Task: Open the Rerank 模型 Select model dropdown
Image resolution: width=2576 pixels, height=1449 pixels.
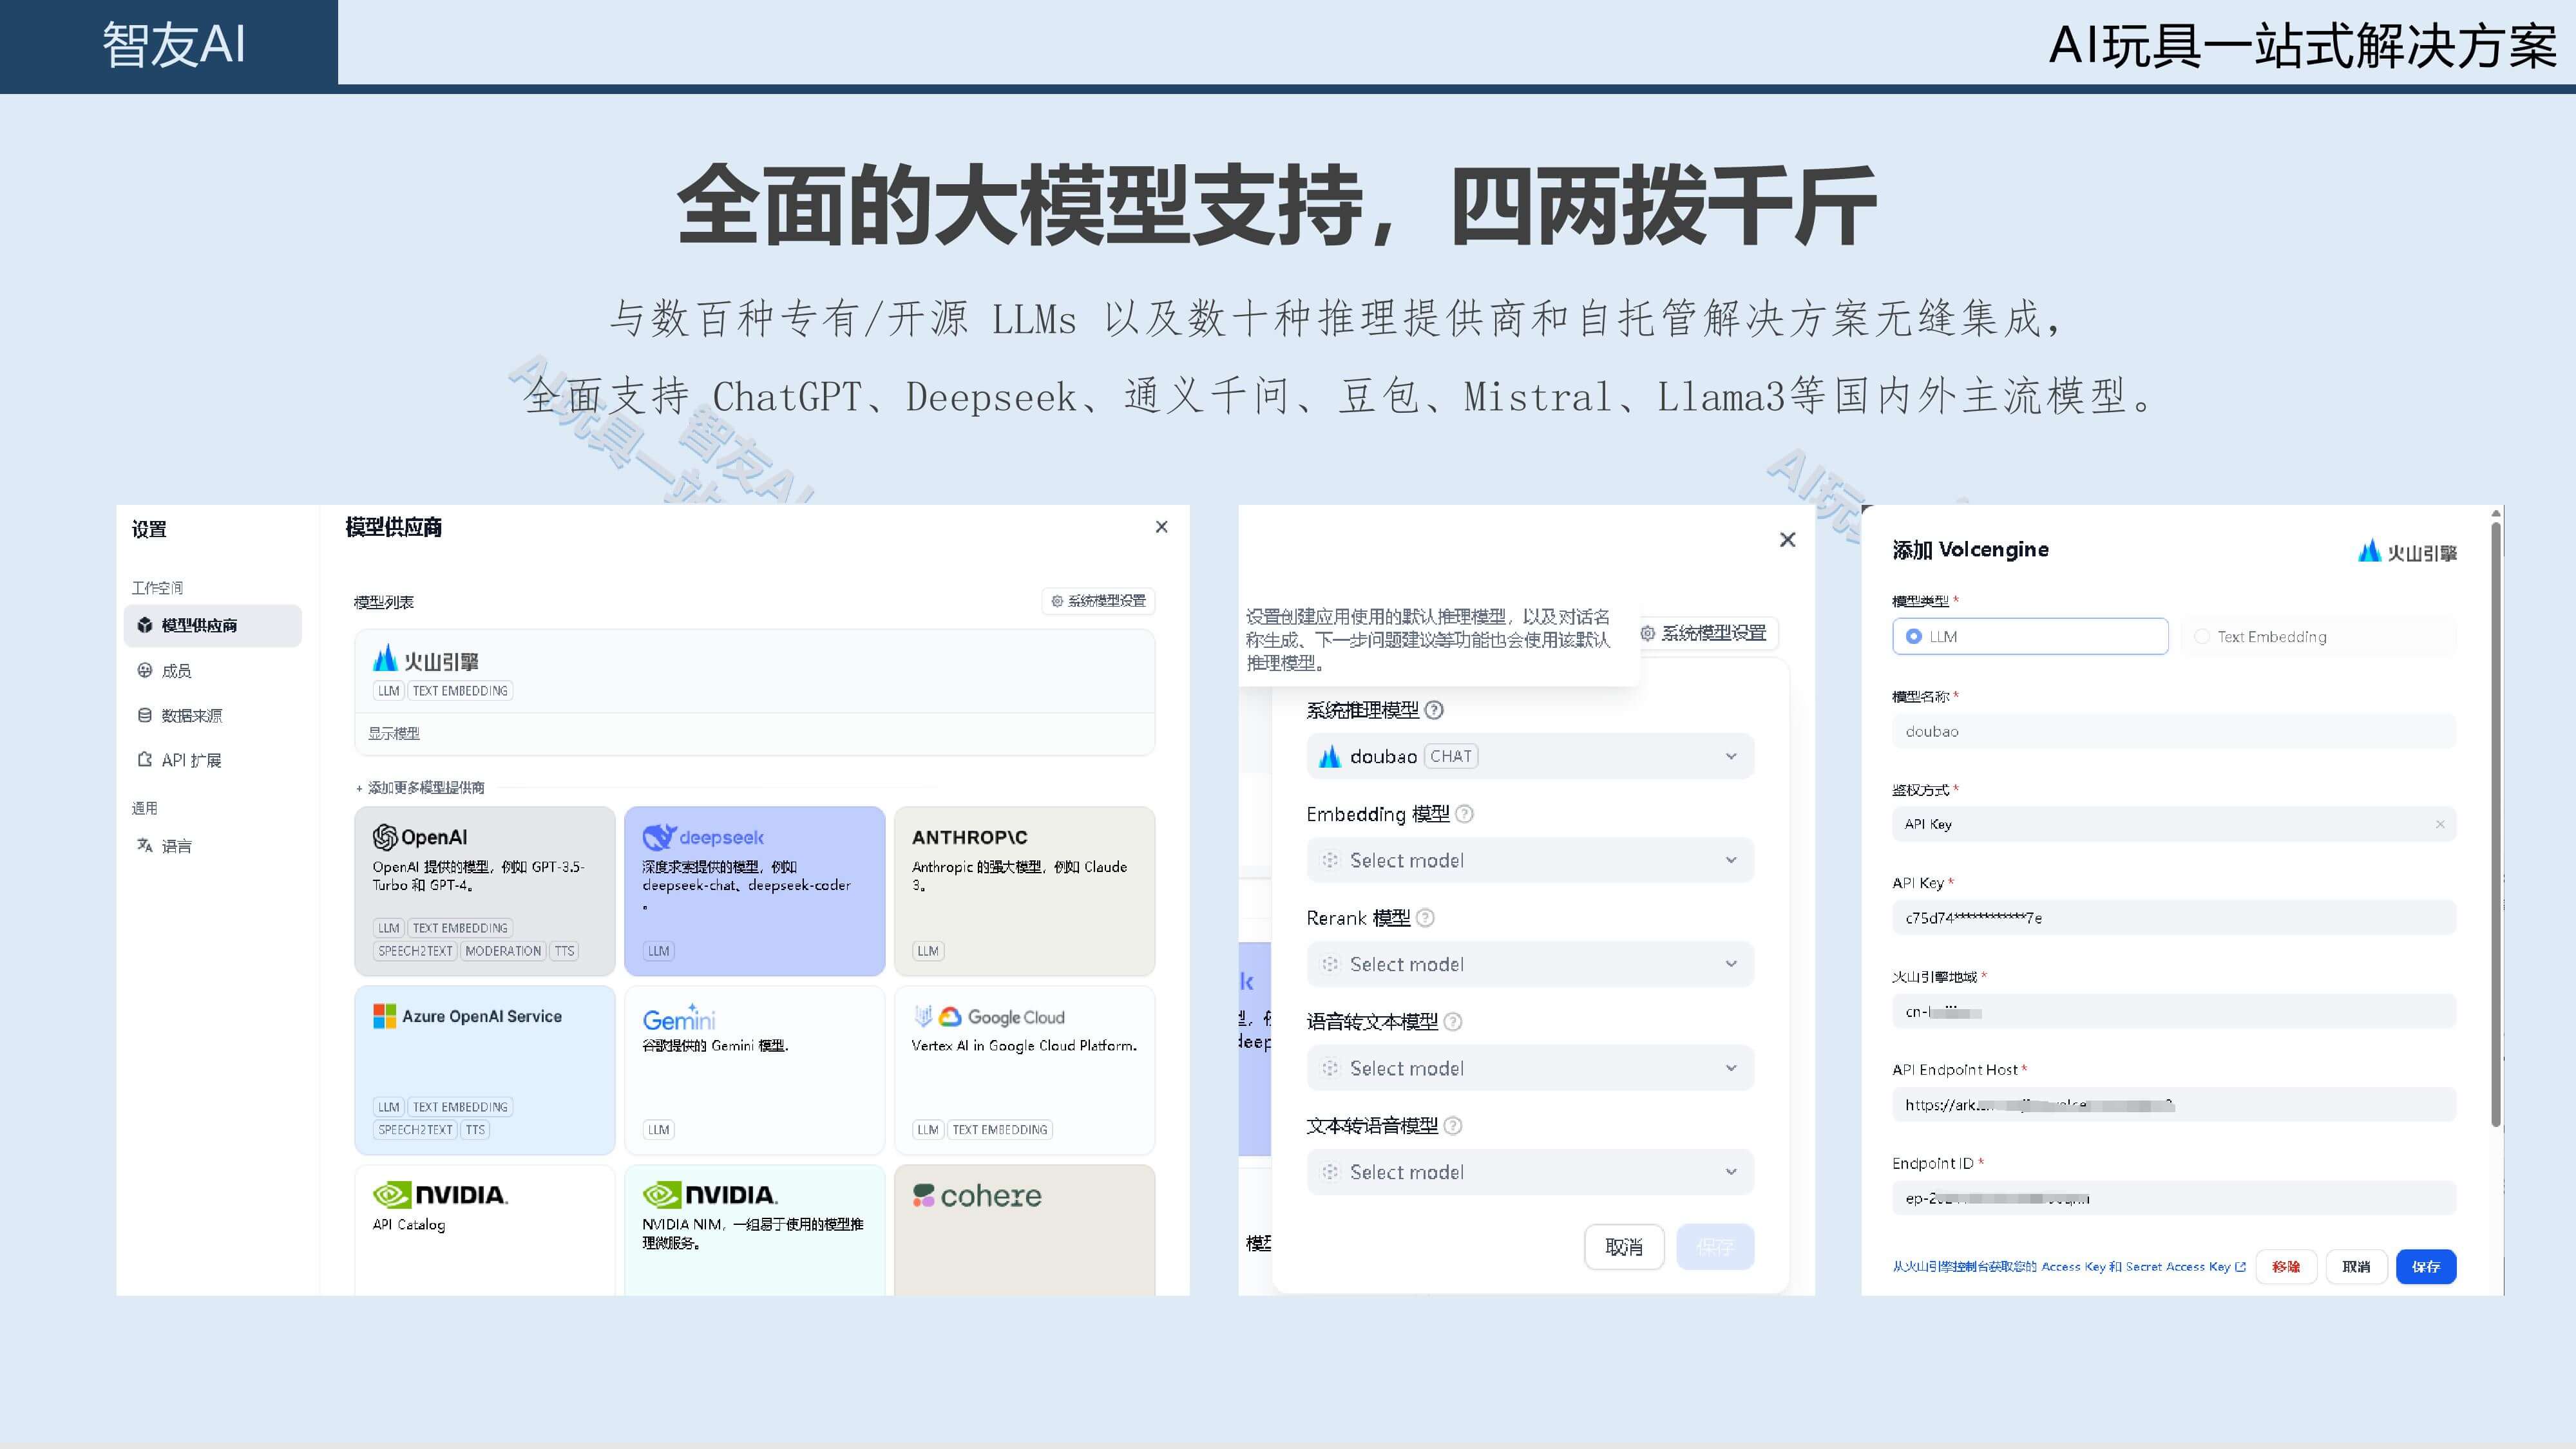Action: [x=1530, y=964]
